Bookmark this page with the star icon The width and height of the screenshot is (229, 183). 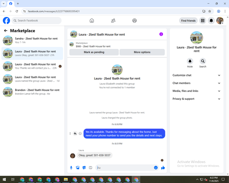click(210, 11)
